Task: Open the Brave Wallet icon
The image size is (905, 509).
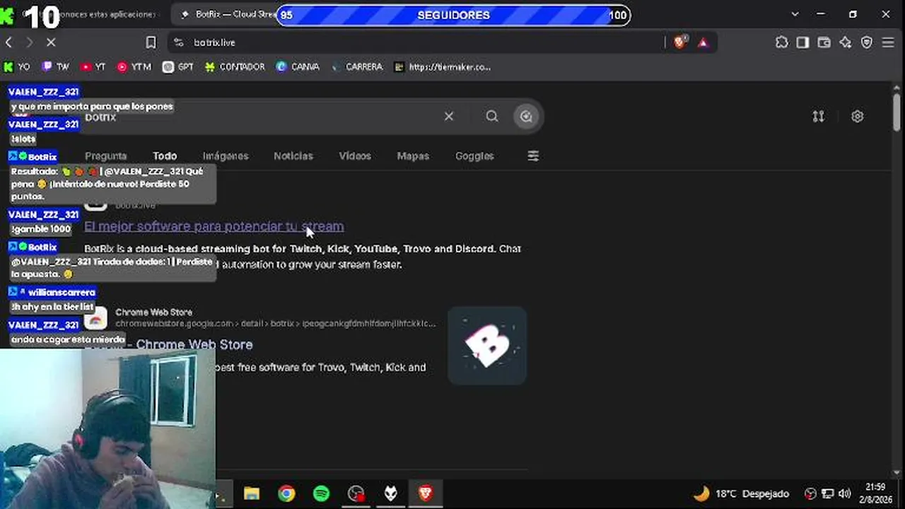Action: click(x=824, y=42)
